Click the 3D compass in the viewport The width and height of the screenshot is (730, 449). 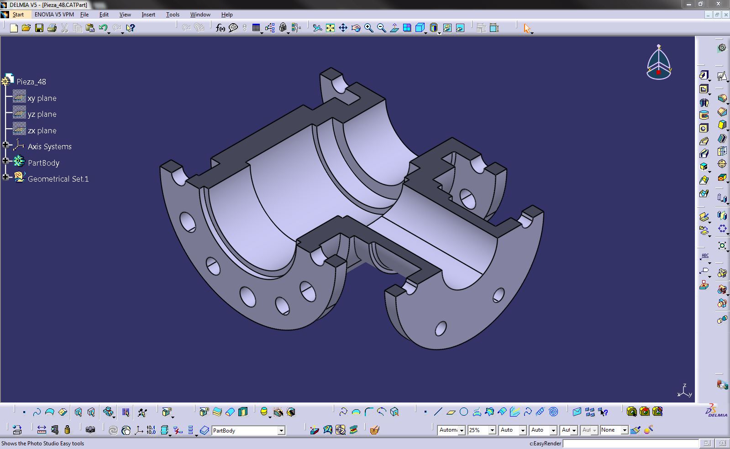coord(659,63)
